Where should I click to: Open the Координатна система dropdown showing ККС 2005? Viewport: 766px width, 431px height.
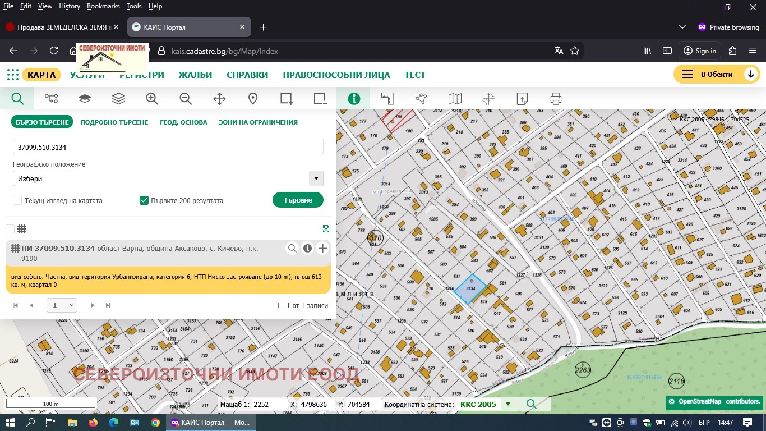[x=508, y=404]
